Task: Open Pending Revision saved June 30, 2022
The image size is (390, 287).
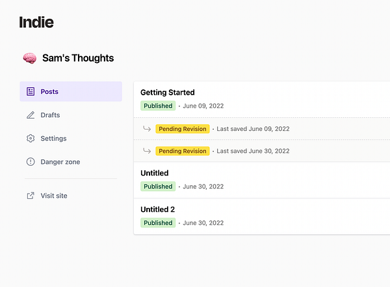Action: tap(183, 151)
